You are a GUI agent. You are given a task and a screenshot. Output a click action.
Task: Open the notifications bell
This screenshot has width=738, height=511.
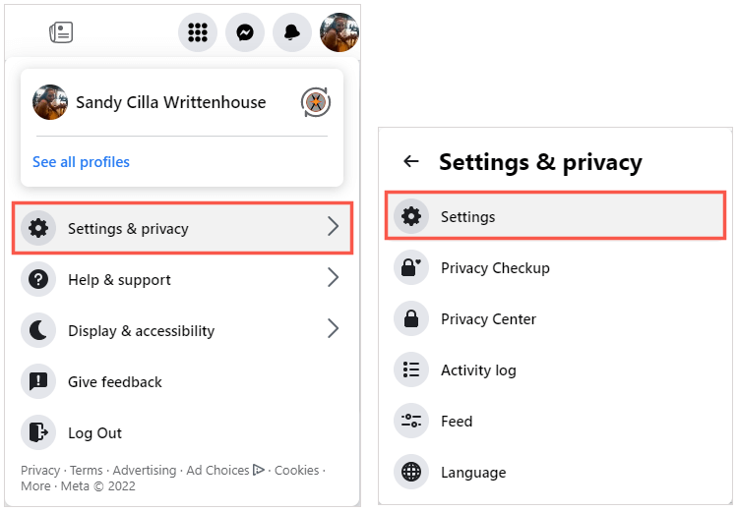292,32
